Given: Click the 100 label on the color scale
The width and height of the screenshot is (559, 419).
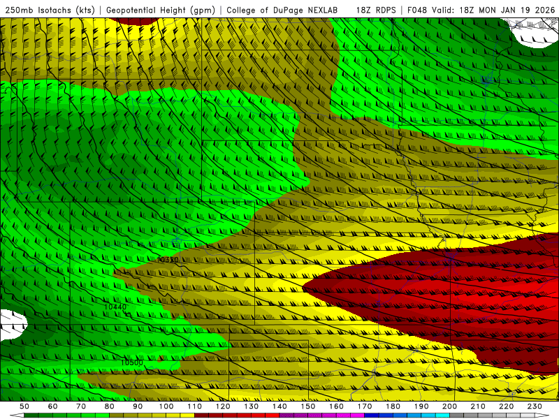Looking at the screenshot, I should tap(166, 406).
